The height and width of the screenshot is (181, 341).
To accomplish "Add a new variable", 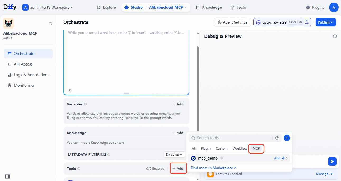I will click(178, 104).
